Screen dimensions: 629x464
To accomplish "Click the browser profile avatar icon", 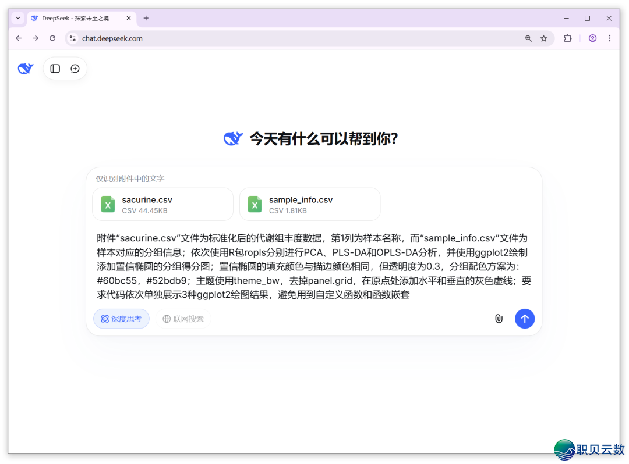I will point(592,38).
